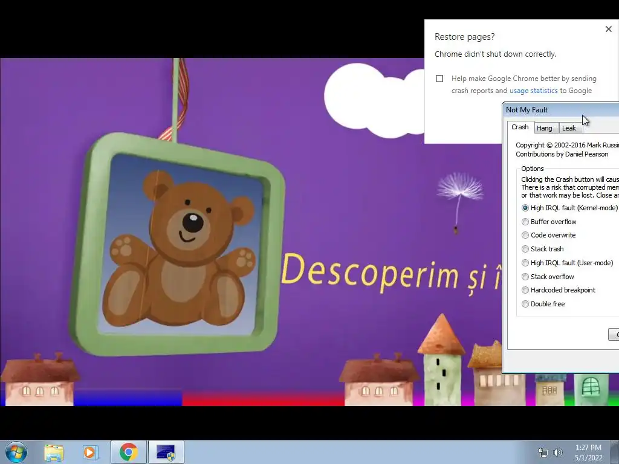Viewport: 619px width, 464px height.
Task: Select the Code overwrite option
Action: 548,235
